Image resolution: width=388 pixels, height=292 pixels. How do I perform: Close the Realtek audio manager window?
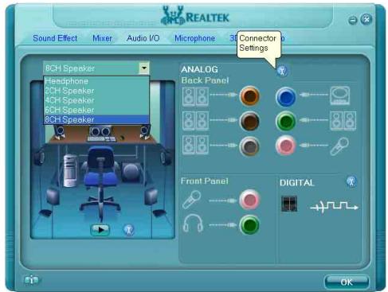pyautogui.click(x=366, y=19)
